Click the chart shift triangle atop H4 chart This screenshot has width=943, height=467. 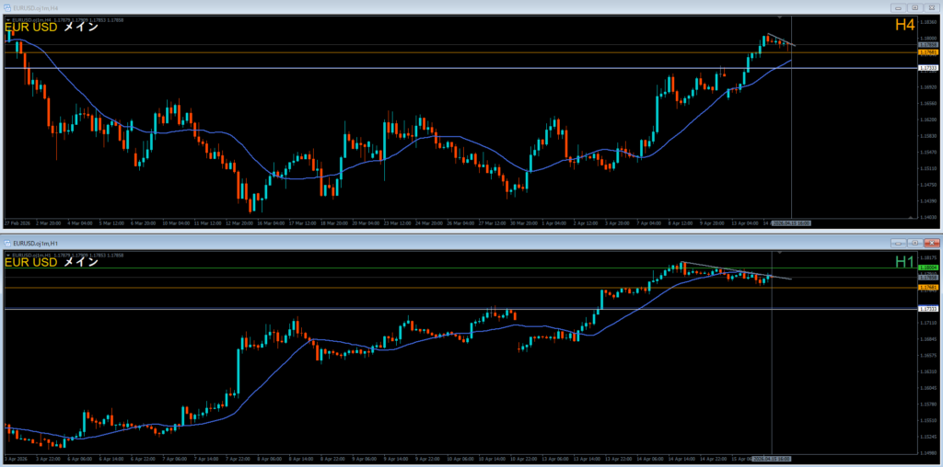click(x=780, y=17)
